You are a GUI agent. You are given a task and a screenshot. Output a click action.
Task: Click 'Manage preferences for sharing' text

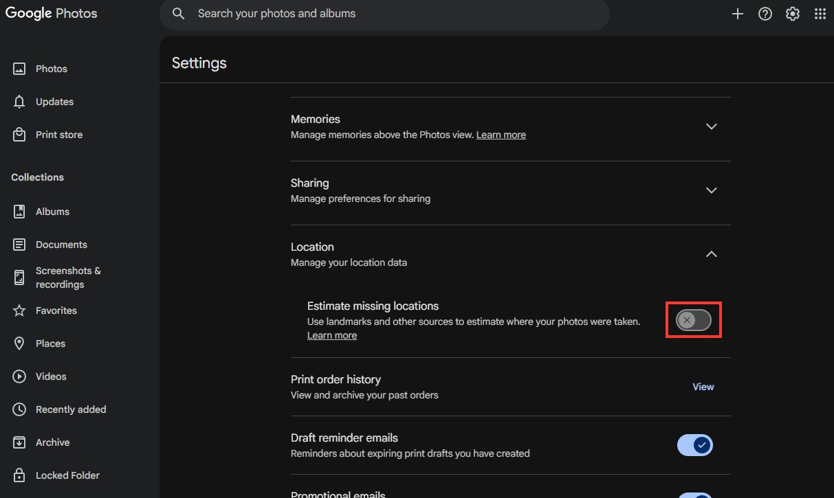361,199
